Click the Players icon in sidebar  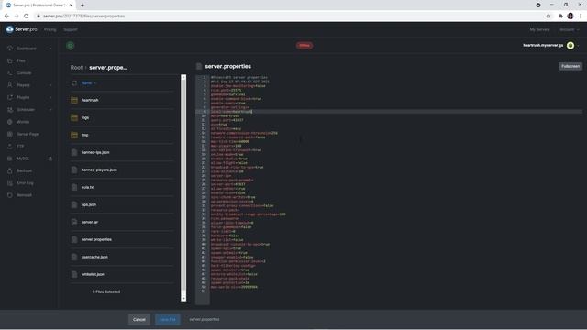(x=10, y=85)
